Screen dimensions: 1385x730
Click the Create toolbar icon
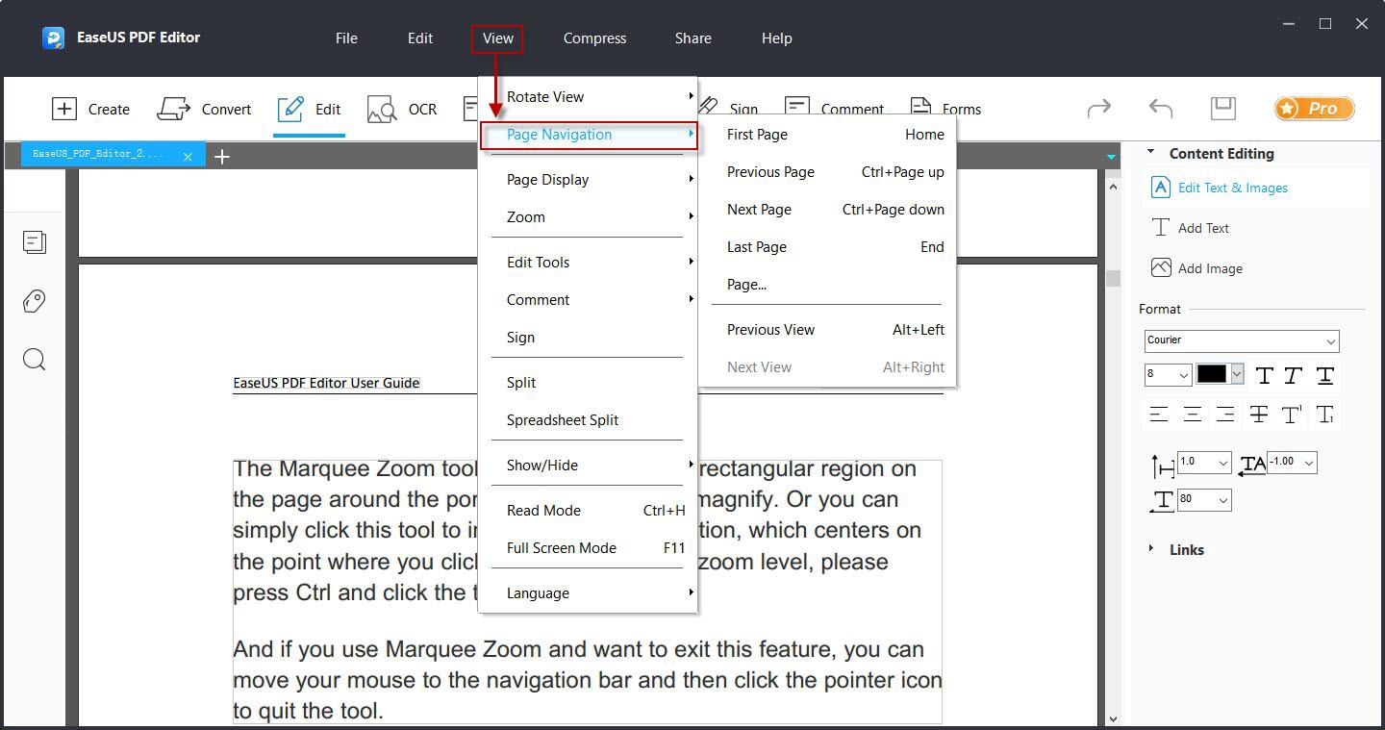(64, 109)
